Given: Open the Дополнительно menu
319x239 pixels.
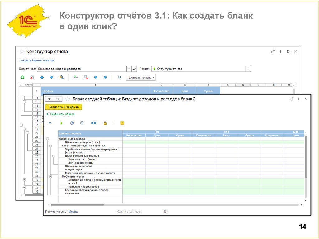Looking at the screenshot, I should pos(141,77).
